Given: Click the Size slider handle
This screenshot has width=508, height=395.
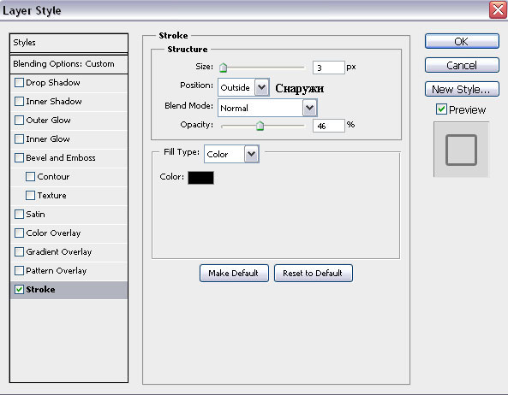Looking at the screenshot, I should coord(223,68).
